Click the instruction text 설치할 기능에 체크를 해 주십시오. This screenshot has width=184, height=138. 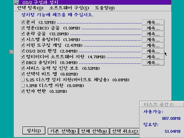click(x=57, y=15)
